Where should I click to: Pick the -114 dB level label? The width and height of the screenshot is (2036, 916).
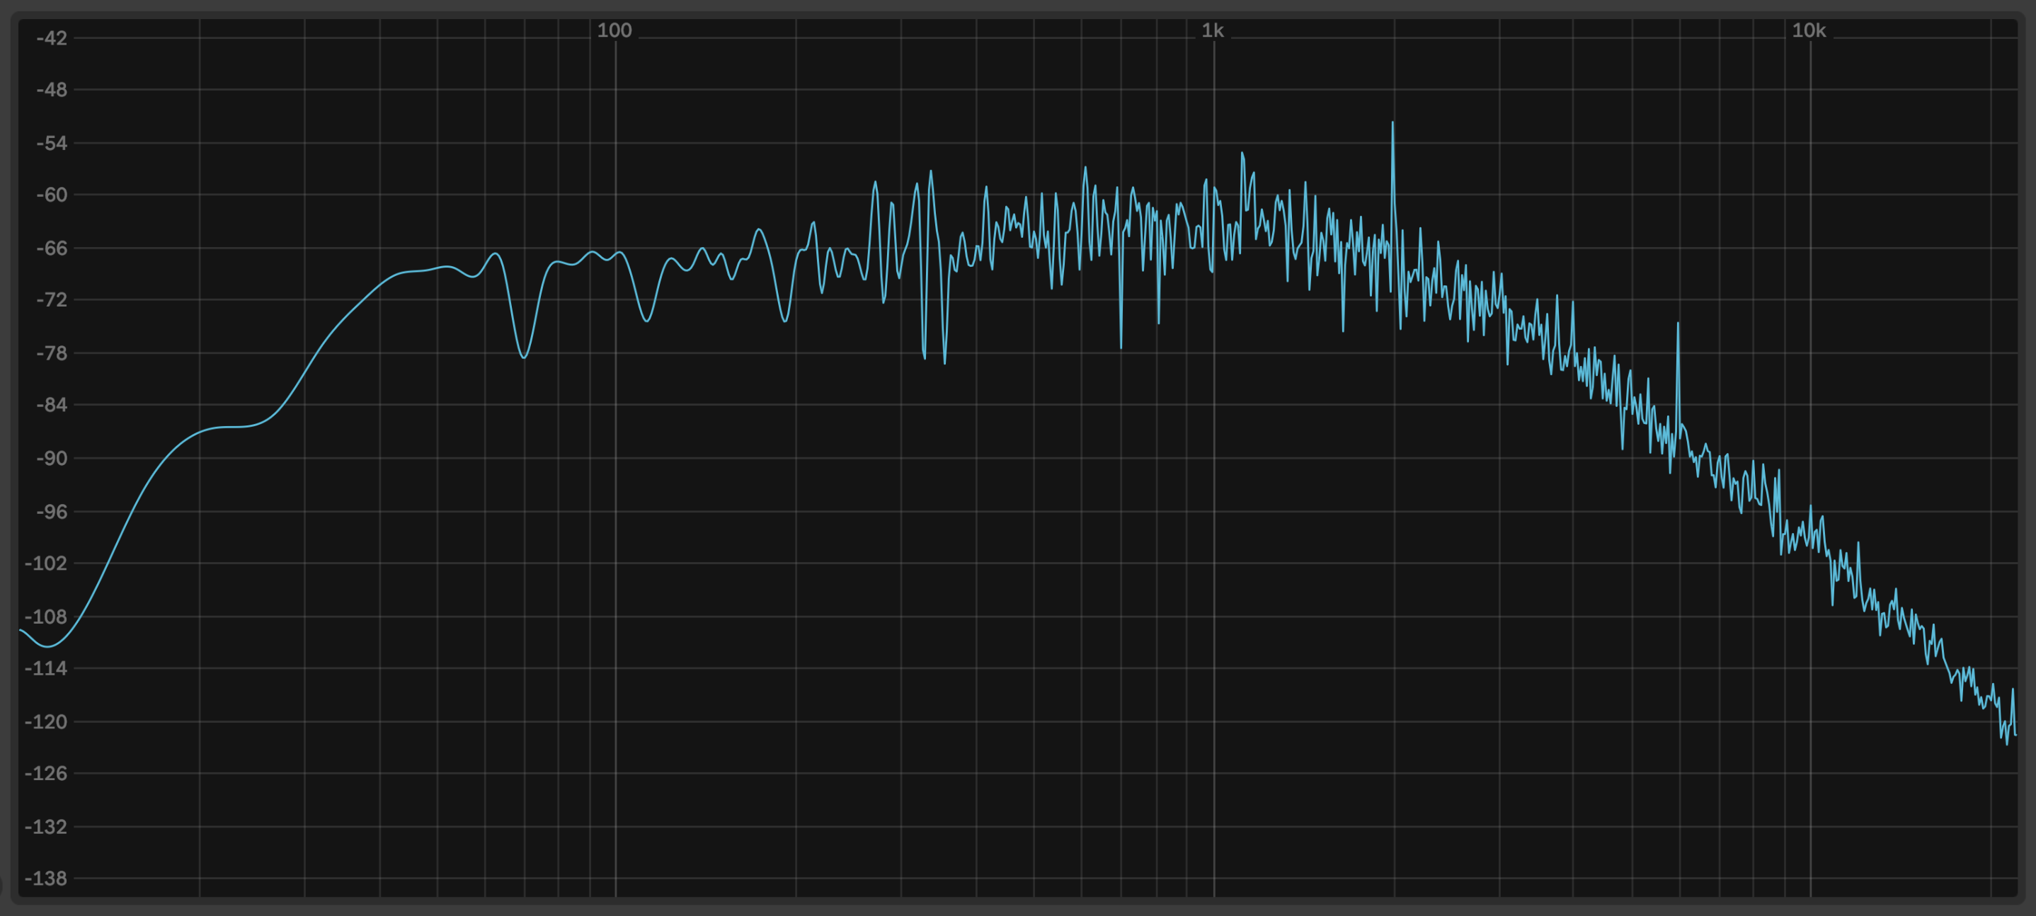pyautogui.click(x=46, y=669)
